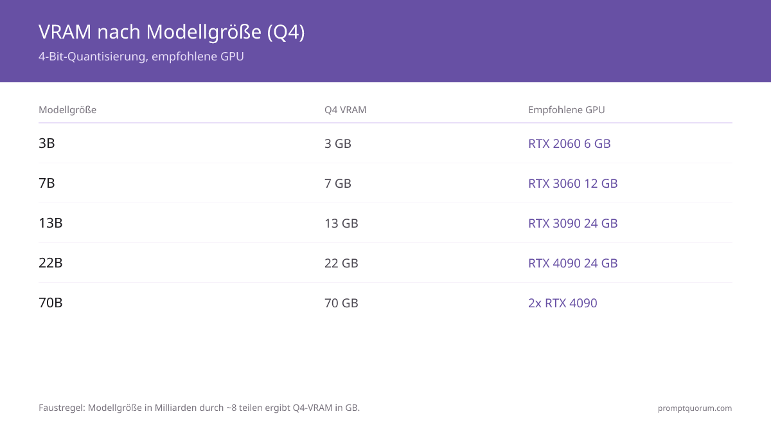Open the RTX 4090 24 GB link
This screenshot has width=771, height=434.
[x=572, y=263]
